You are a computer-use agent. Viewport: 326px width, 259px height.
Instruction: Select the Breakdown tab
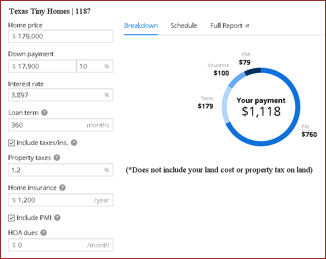click(141, 26)
